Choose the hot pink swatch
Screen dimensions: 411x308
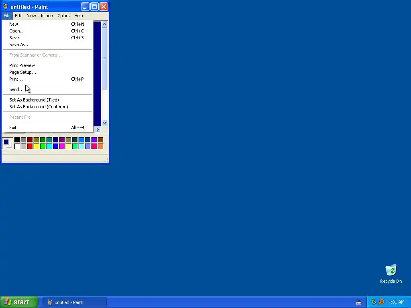click(x=94, y=146)
